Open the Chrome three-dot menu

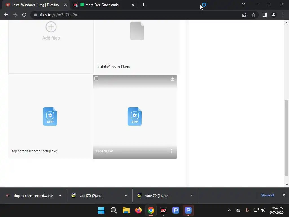tap(283, 15)
